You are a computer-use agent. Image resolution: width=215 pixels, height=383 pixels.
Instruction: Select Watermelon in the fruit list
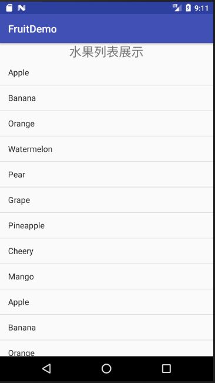click(106, 149)
